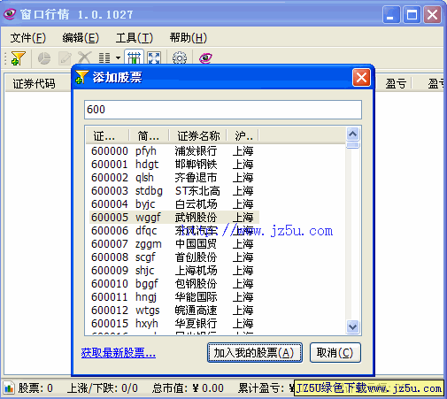
Task: Open settings via the gear toolbar icon
Action: coord(180,58)
